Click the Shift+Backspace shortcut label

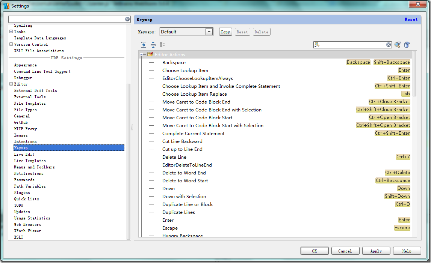coord(392,62)
